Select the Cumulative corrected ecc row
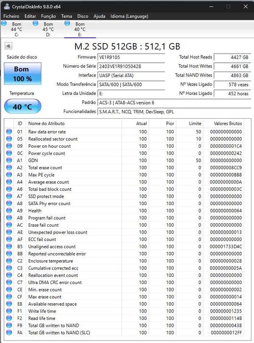The width and height of the screenshot is (254, 343). [124, 268]
